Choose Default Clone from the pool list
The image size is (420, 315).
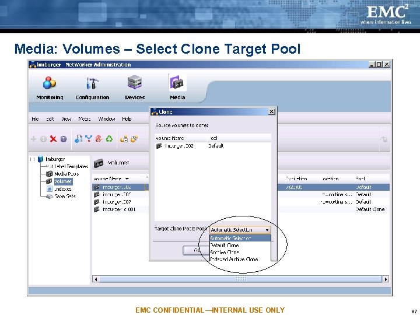coord(240,245)
